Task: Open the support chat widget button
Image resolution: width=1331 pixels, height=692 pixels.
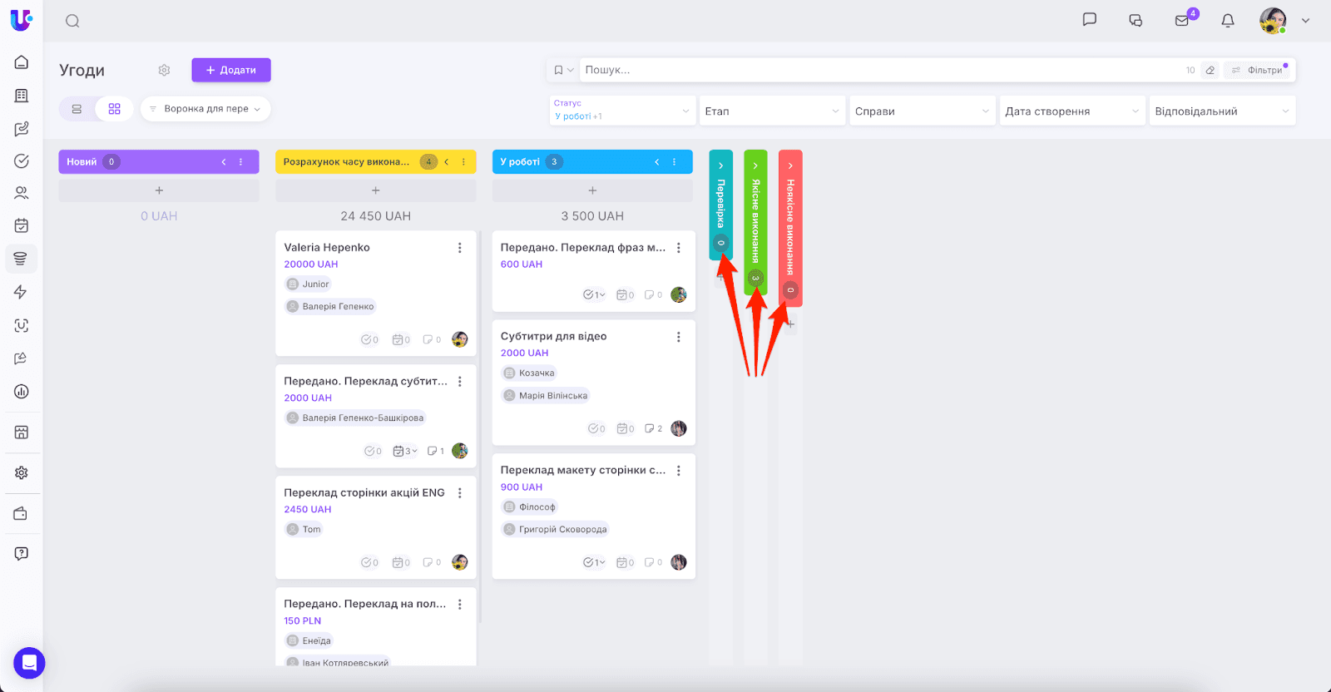Action: point(29,663)
